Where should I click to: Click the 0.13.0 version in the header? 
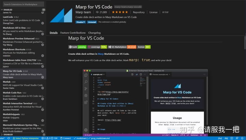click(165, 12)
